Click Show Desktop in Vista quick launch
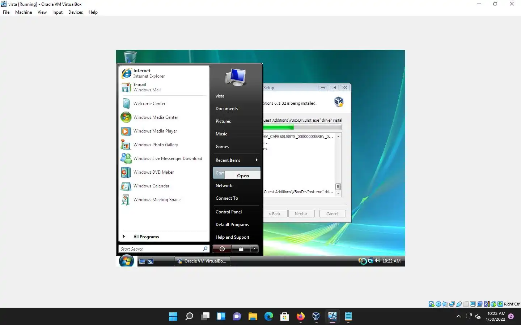 point(142,261)
